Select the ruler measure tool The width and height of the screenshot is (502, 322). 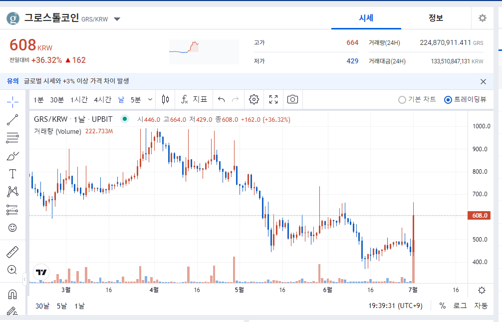[12, 252]
